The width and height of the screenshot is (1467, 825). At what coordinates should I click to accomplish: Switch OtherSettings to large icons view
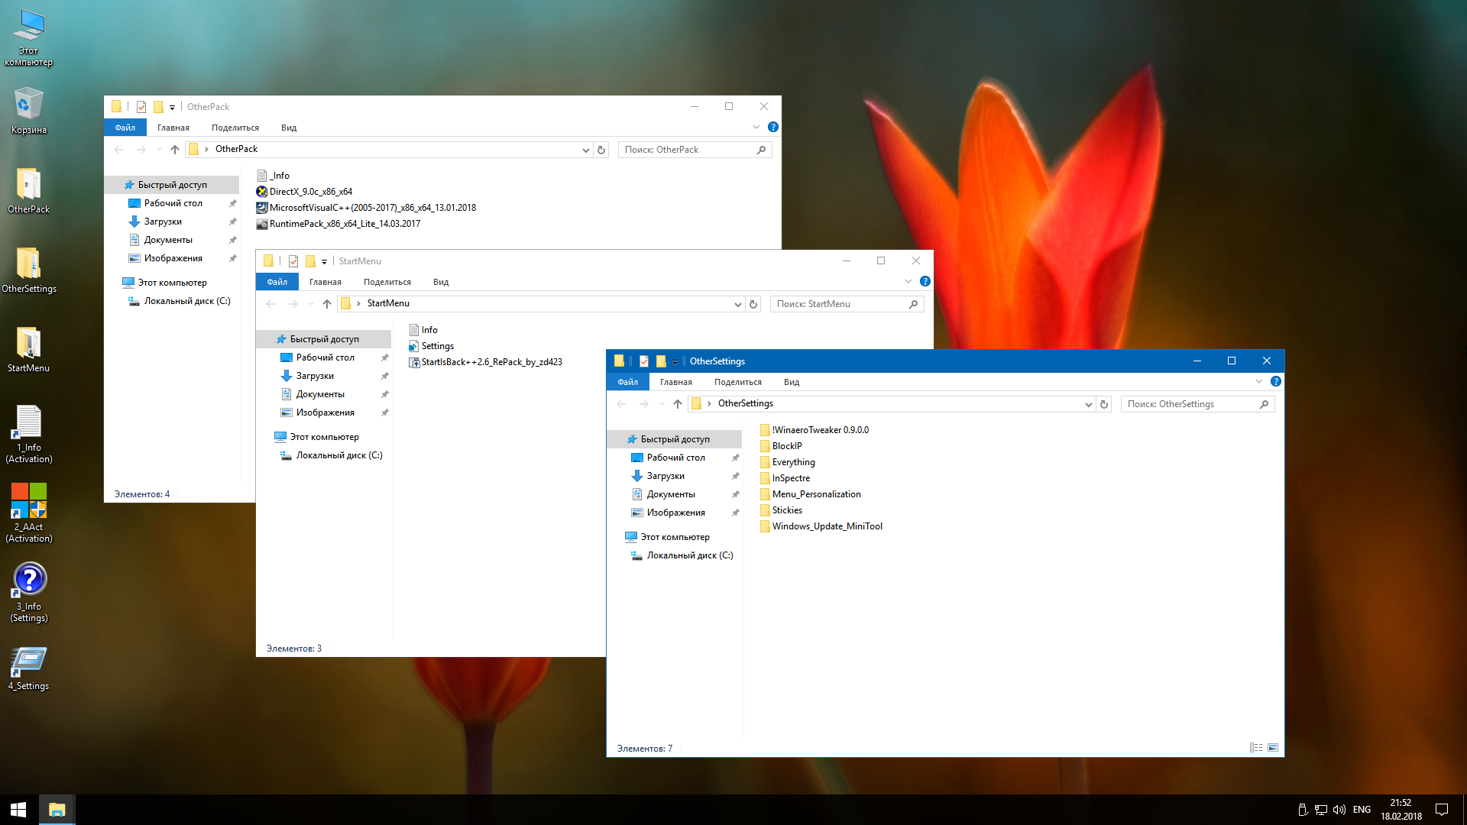pyautogui.click(x=1273, y=748)
